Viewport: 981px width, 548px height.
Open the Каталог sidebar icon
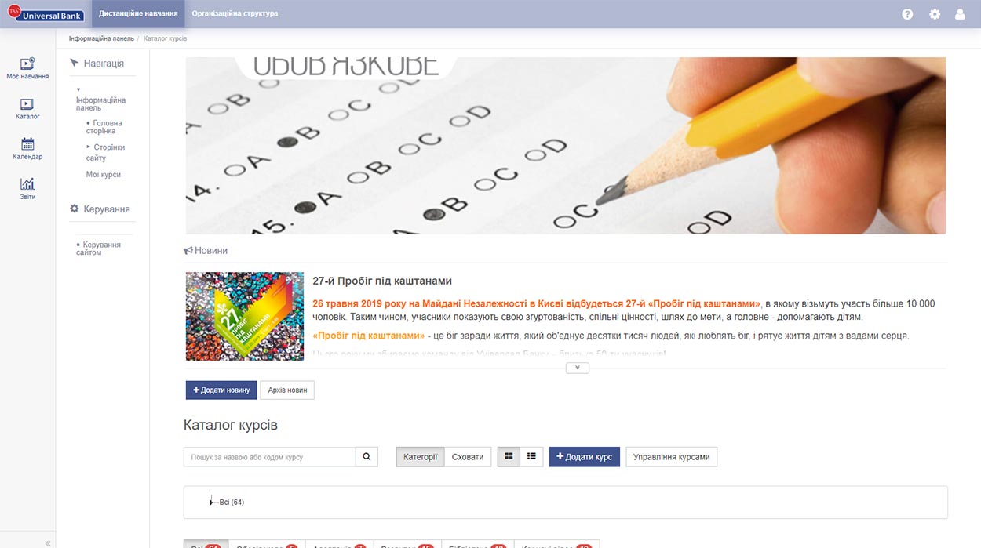27,109
